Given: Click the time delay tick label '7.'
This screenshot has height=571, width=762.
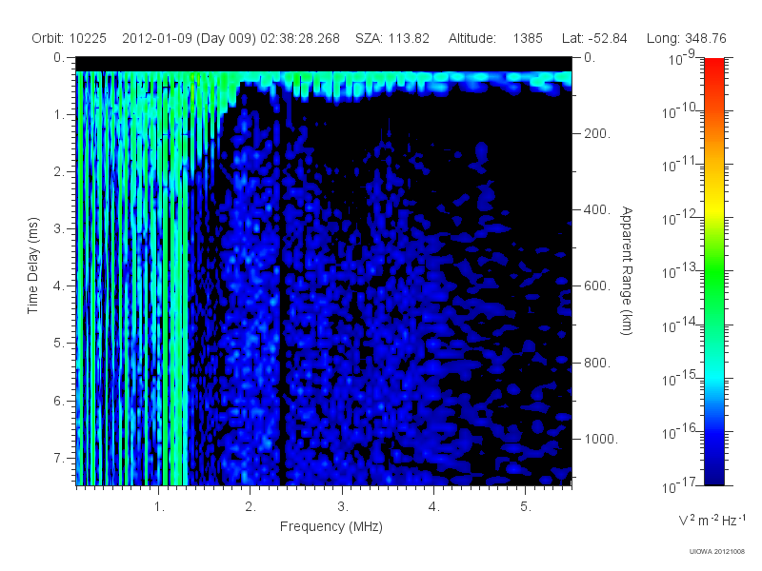Looking at the screenshot, I should coord(59,458).
